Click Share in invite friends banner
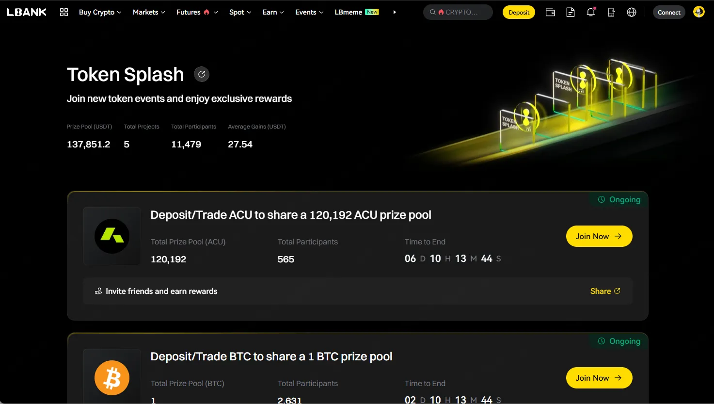The height and width of the screenshot is (404, 714). coord(605,291)
